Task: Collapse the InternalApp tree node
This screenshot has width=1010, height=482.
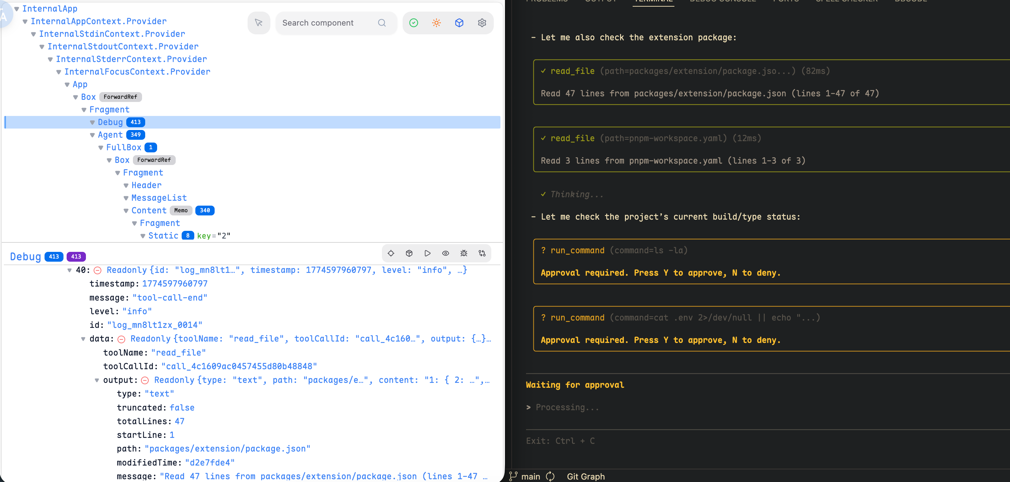Action: tap(17, 9)
